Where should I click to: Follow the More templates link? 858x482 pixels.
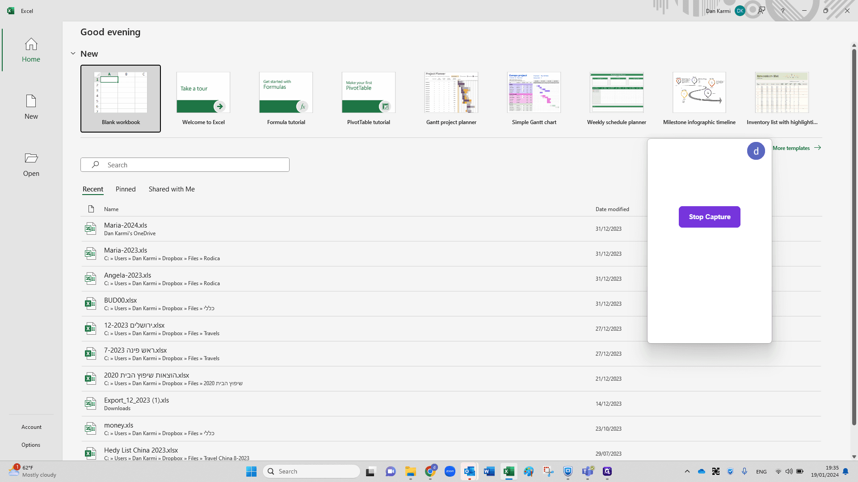pyautogui.click(x=797, y=148)
